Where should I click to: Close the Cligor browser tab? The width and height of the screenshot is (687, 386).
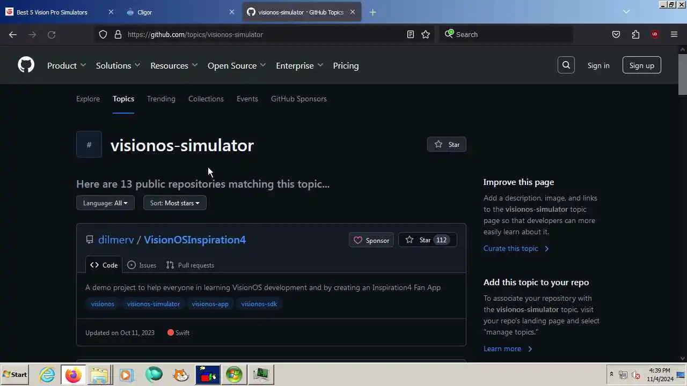point(232,12)
